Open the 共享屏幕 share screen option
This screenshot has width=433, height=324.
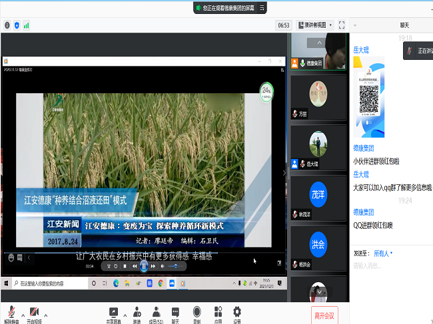point(113,315)
